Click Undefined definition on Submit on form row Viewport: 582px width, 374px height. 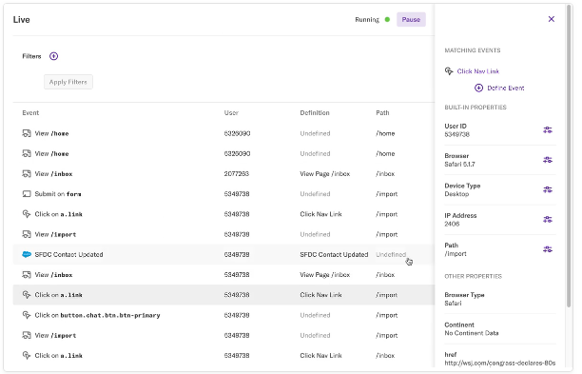tap(315, 194)
